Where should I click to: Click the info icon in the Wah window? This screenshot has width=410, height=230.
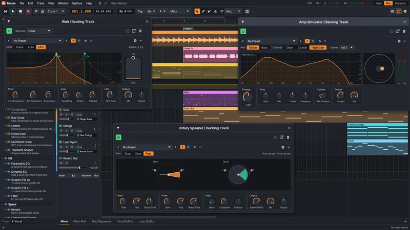click(x=128, y=31)
